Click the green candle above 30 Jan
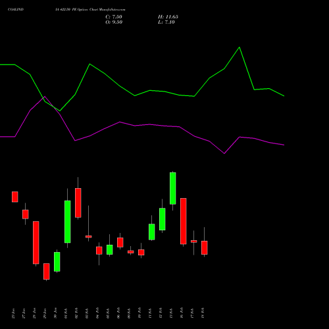Image resolution: width=329 pixels, height=329 pixels. [x=57, y=262]
